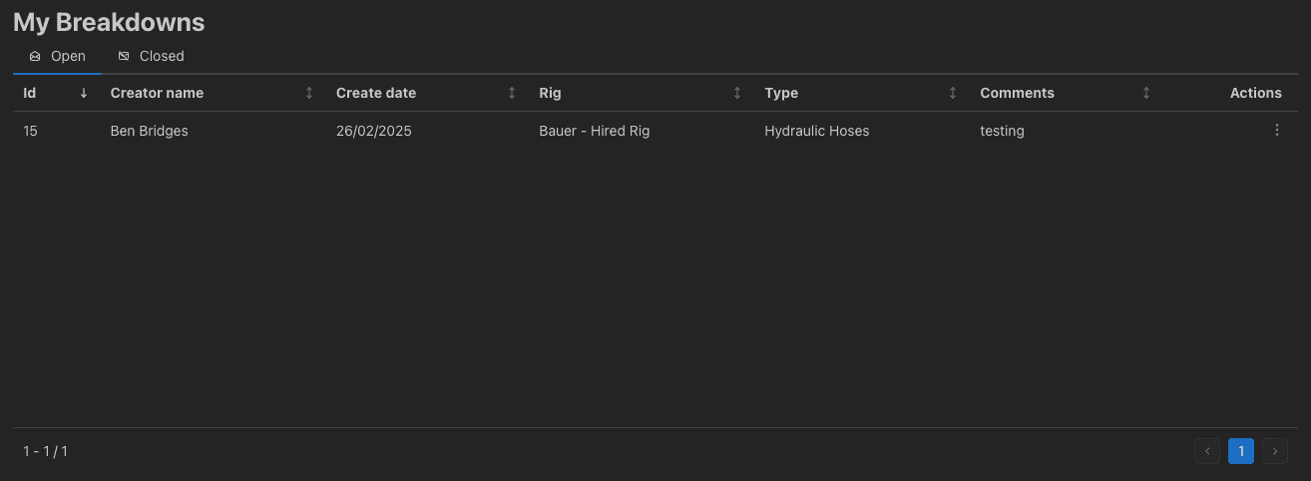Click the Ben Bridges creator cell
This screenshot has width=1311, height=481.
coord(149,131)
